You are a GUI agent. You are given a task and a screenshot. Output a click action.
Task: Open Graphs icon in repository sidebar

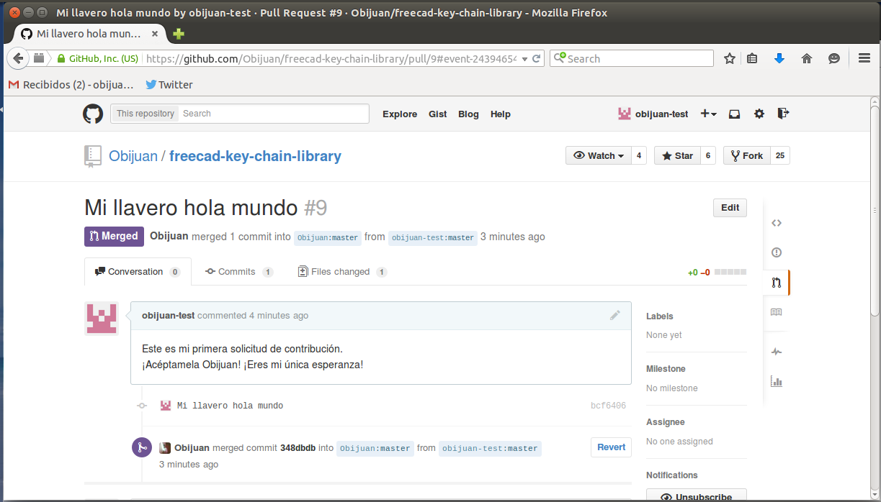(x=776, y=381)
